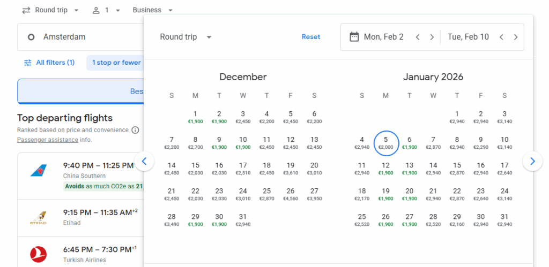Expand the passenger count dropdown
Image resolution: width=549 pixels, height=267 pixels.
pos(106,10)
